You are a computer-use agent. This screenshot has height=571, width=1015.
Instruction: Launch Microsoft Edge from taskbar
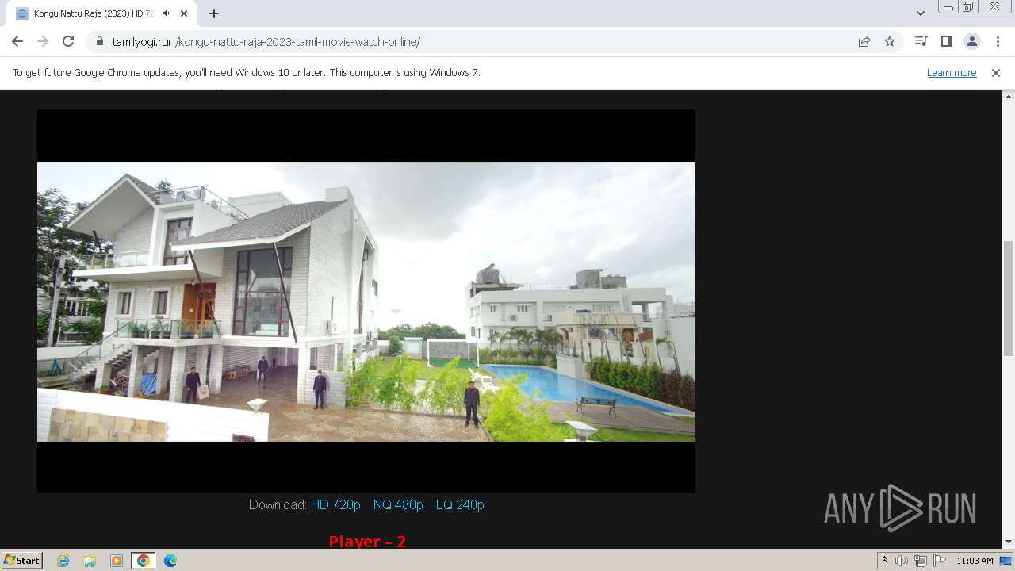170,561
